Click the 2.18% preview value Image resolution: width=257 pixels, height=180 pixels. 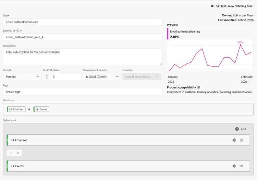click(x=175, y=37)
